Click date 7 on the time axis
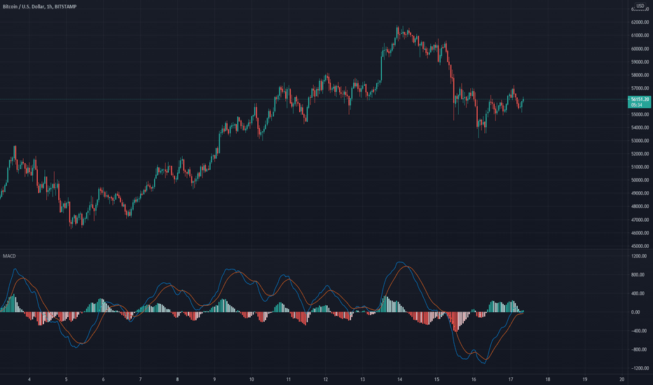 tap(140, 379)
